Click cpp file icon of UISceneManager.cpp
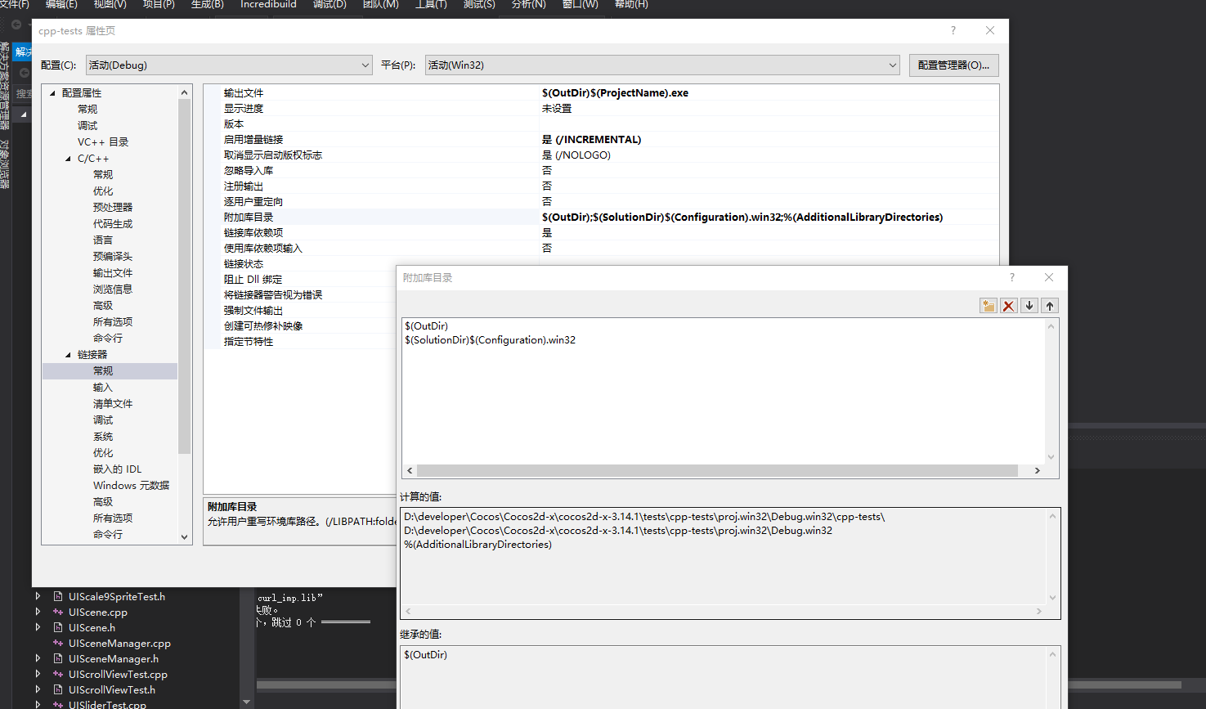Screen dimensions: 1206x709 click(58, 644)
